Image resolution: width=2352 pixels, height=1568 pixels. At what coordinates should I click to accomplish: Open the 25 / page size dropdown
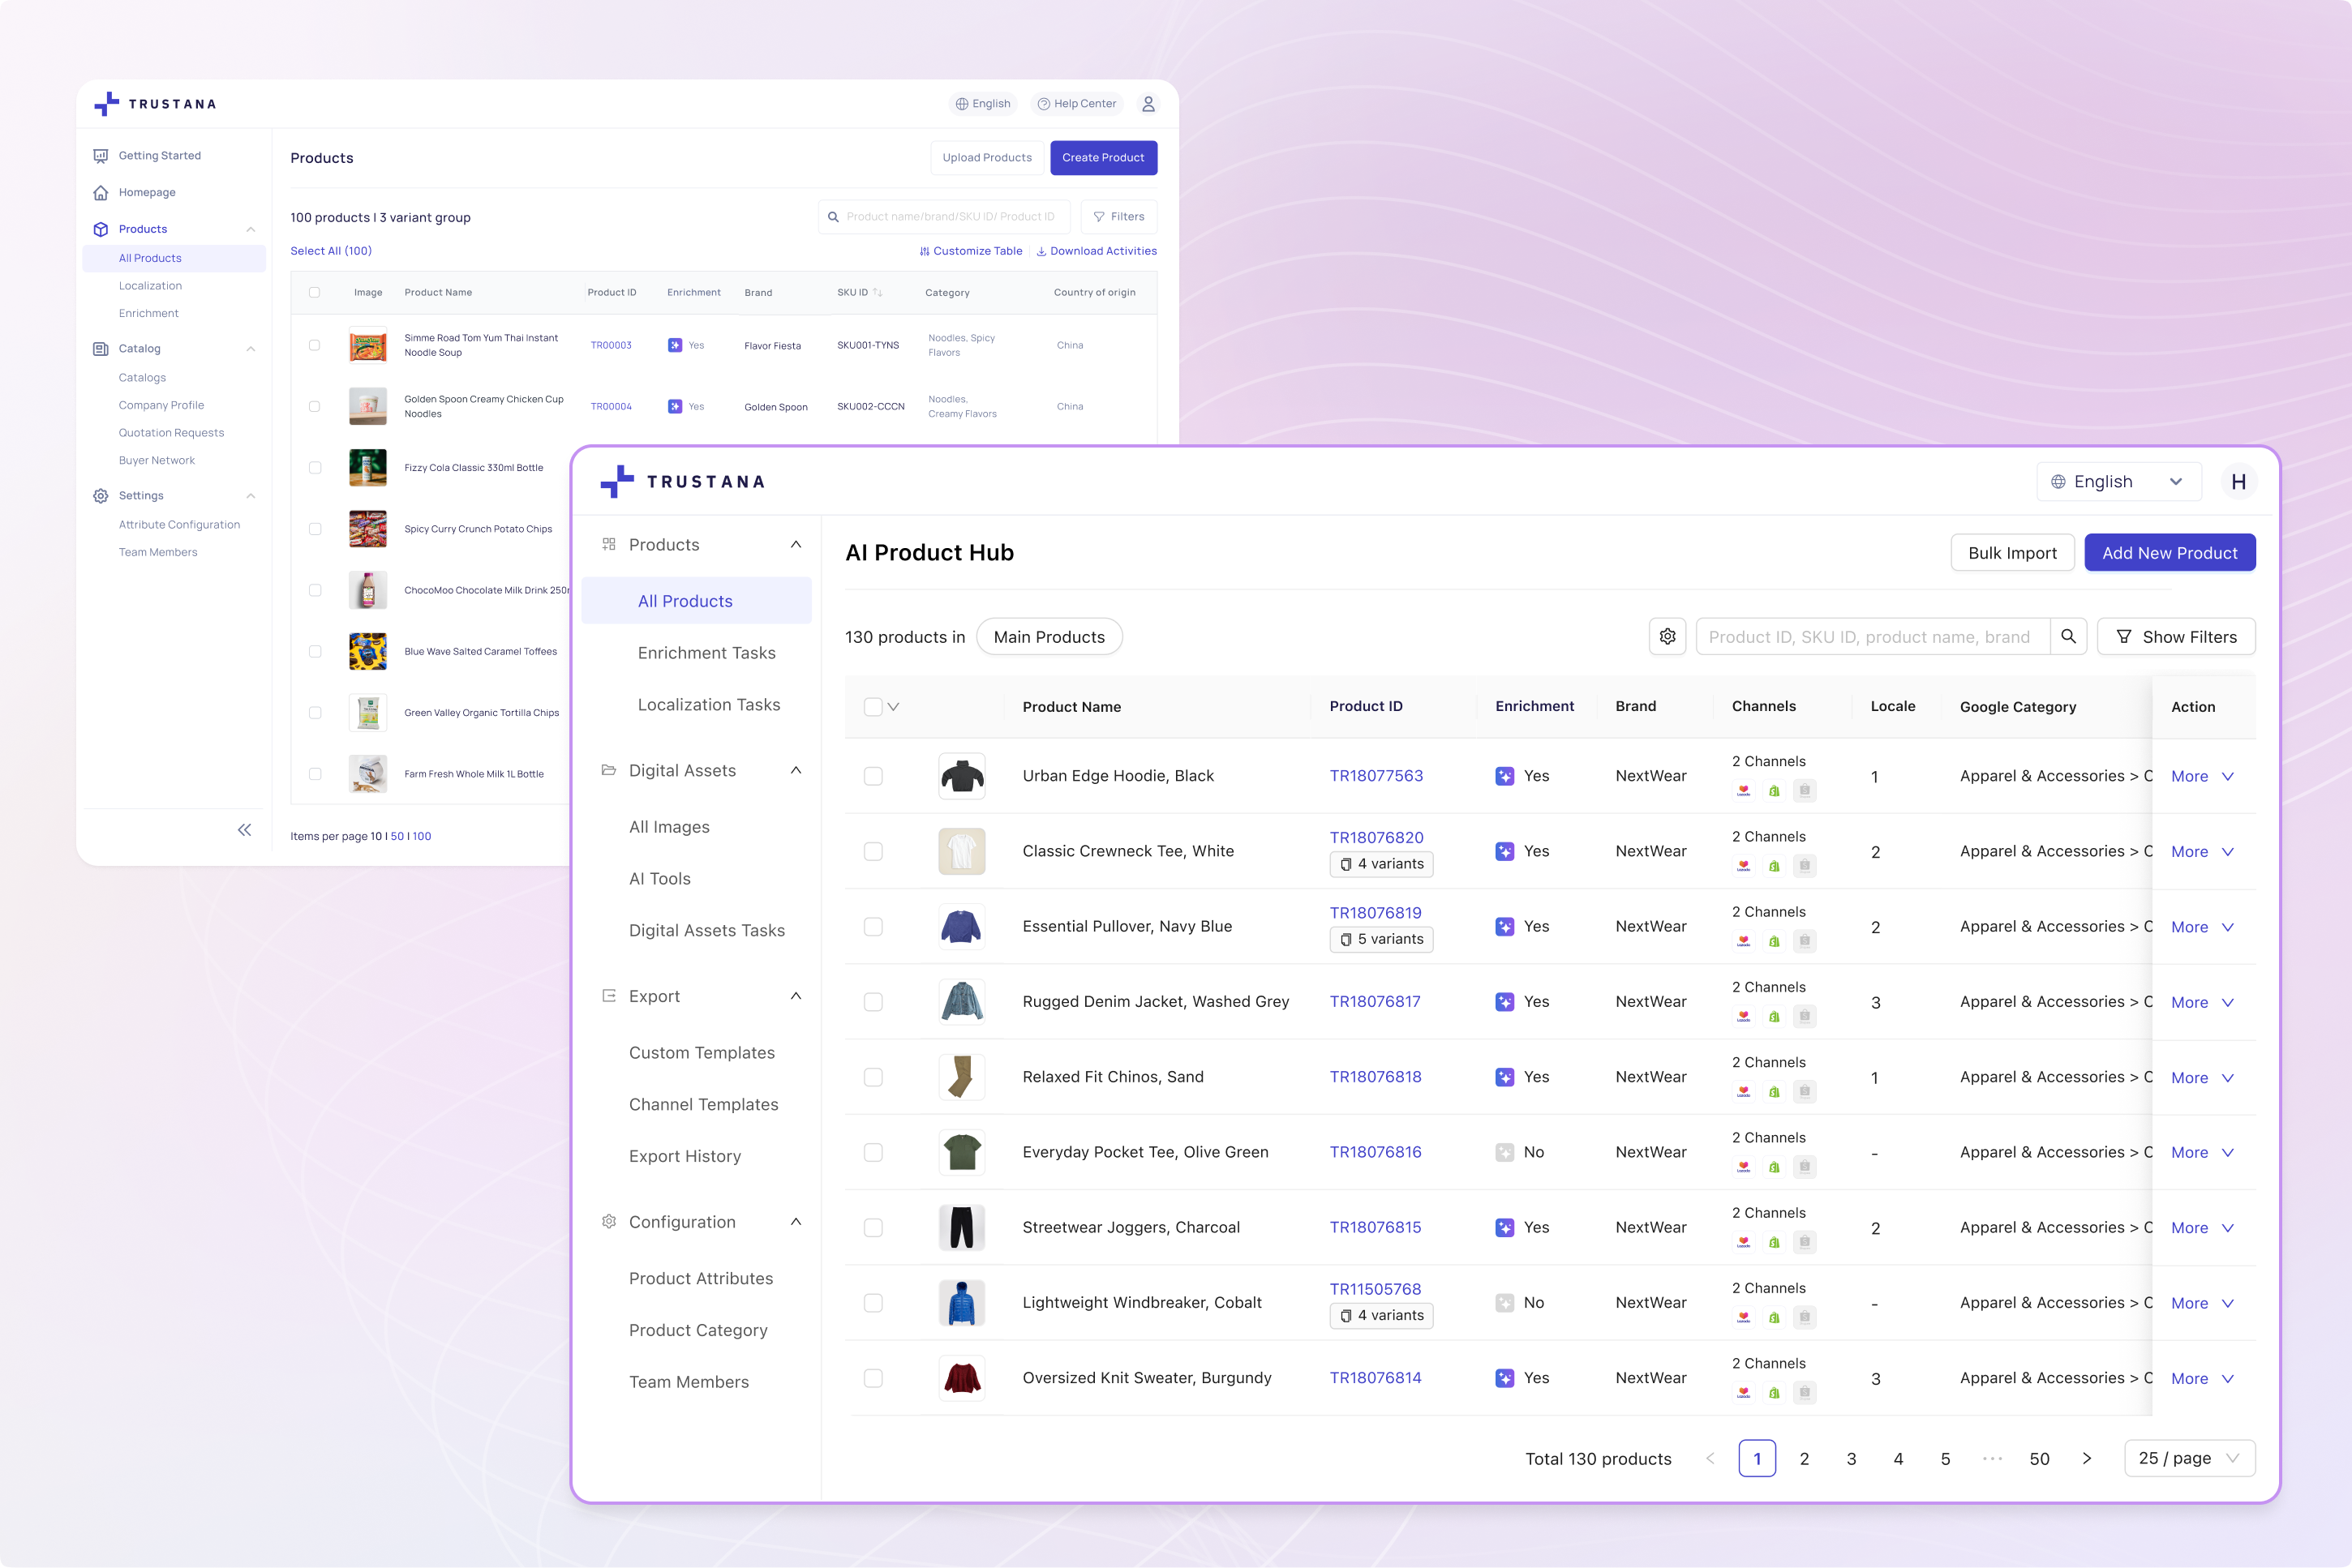pyautogui.click(x=2189, y=1459)
